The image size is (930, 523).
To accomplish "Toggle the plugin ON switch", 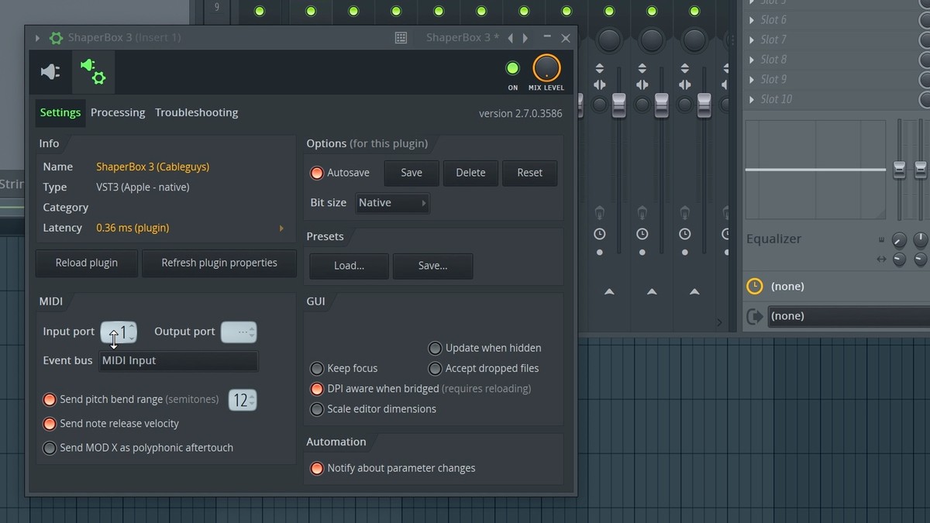I will coord(512,68).
